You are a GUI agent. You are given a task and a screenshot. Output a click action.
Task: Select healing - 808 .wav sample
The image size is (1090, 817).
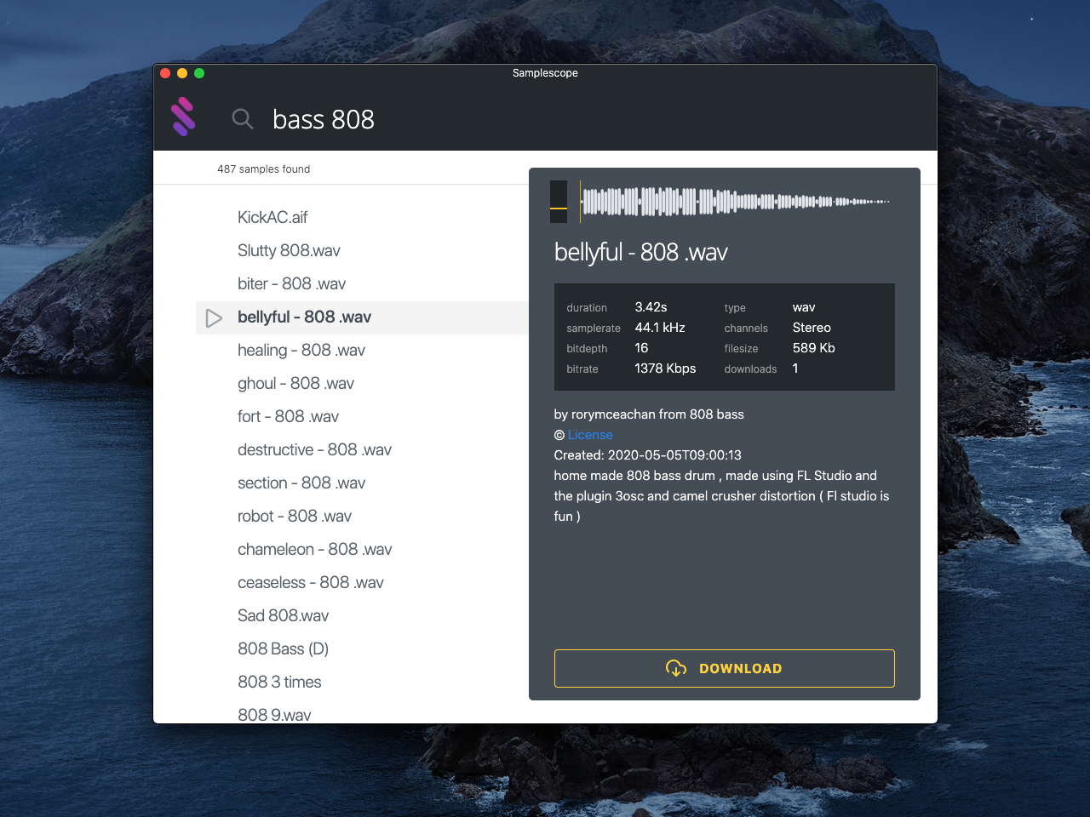(x=301, y=350)
